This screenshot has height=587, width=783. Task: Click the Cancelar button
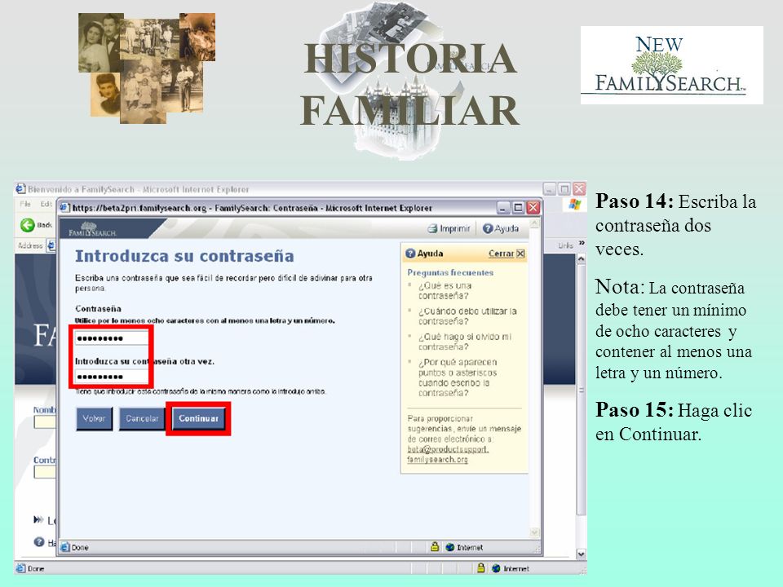[142, 418]
